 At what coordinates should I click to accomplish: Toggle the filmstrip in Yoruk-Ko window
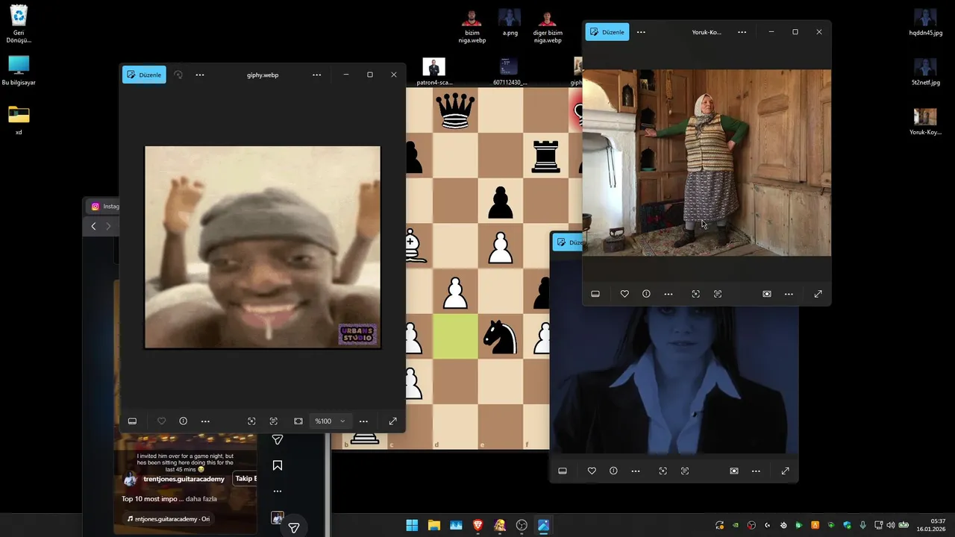tap(595, 294)
